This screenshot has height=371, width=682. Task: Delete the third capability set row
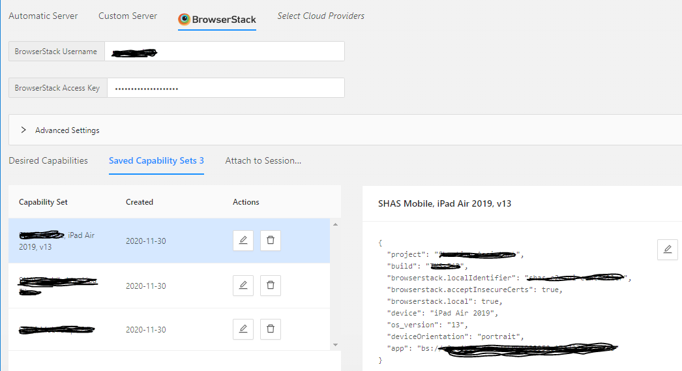point(271,329)
